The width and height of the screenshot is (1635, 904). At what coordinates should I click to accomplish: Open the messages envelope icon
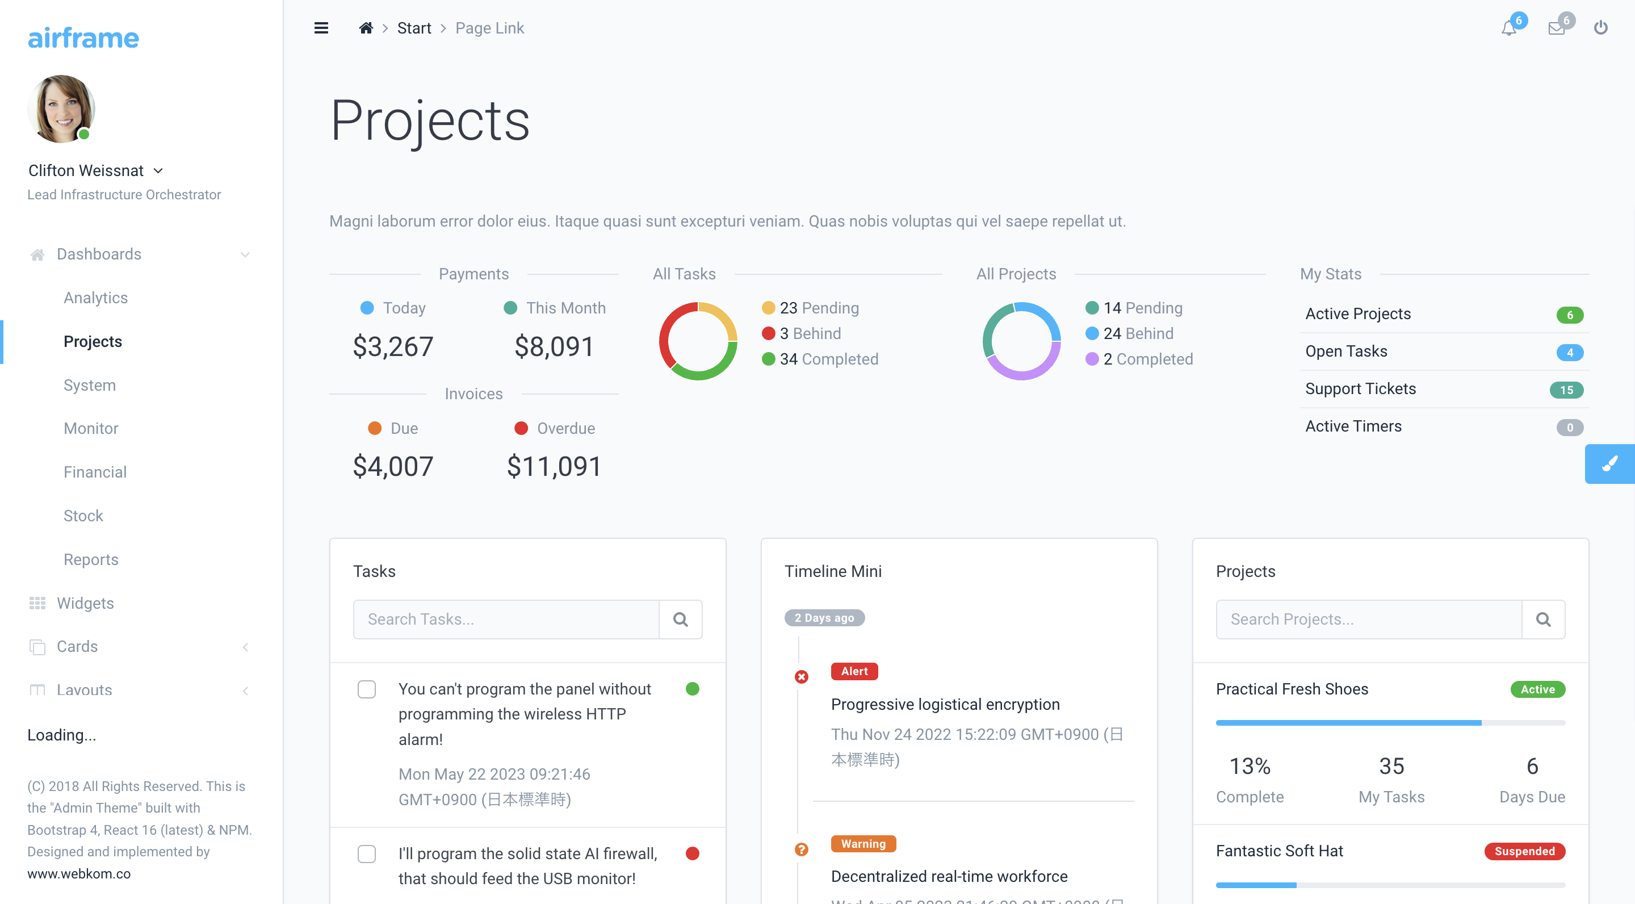pos(1556,28)
